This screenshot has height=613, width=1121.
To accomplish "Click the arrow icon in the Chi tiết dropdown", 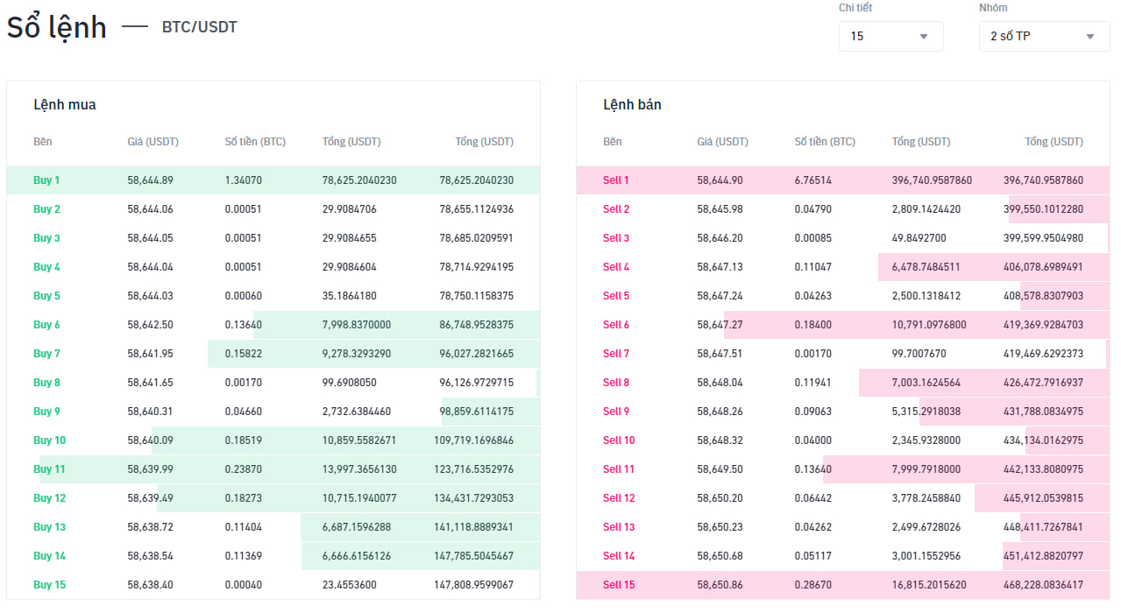I will [924, 37].
